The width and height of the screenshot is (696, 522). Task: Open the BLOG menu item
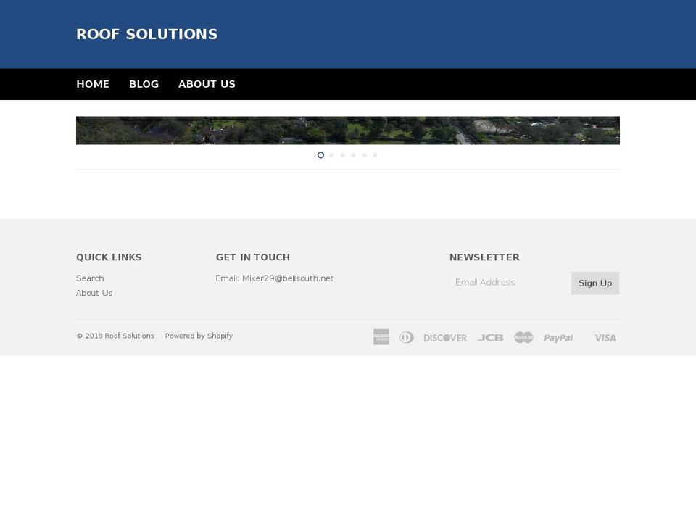tap(144, 84)
